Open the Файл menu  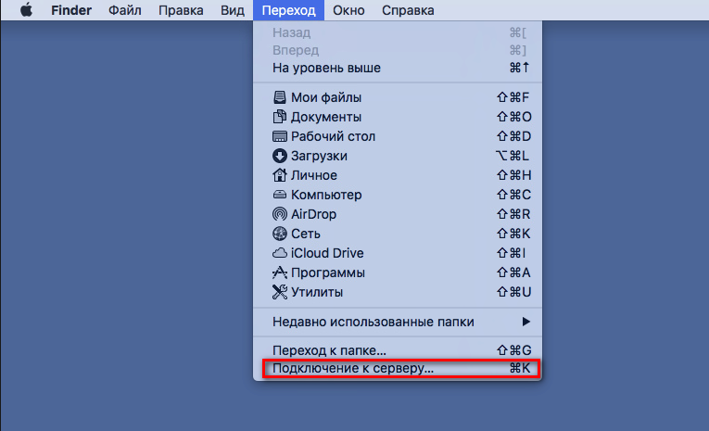(124, 10)
